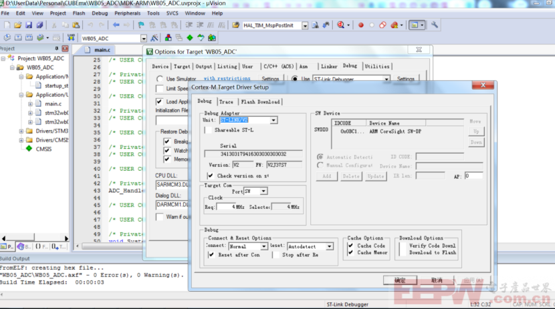The image size is (555, 309).
Task: Toggle the Shareable ST-Link checkbox
Action: click(208, 130)
